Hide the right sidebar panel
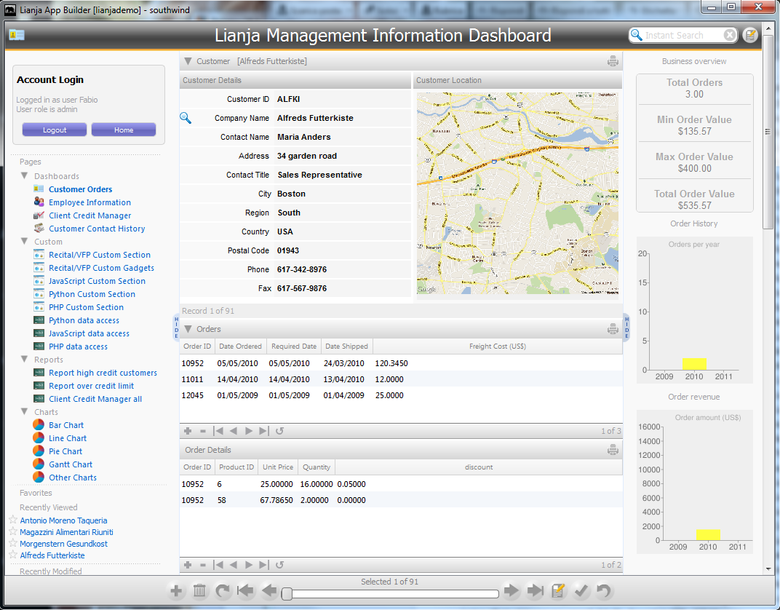This screenshot has height=610, width=780. click(x=626, y=328)
